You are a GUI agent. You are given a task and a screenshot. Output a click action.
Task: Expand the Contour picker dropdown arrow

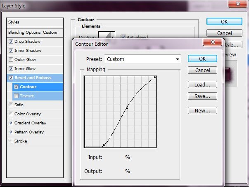[x=113, y=37]
